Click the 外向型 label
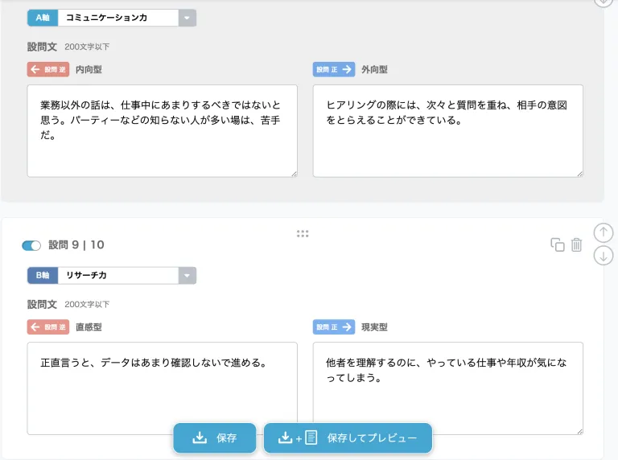The height and width of the screenshot is (460, 618). (x=374, y=70)
